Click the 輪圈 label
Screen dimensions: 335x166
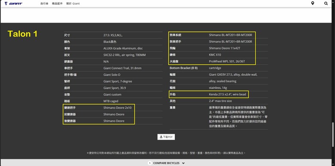(173, 75)
